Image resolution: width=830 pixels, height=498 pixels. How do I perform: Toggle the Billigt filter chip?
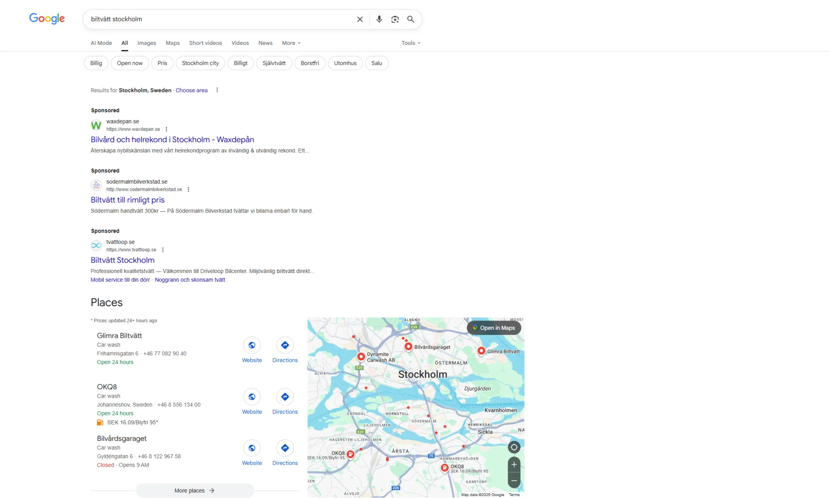point(240,63)
